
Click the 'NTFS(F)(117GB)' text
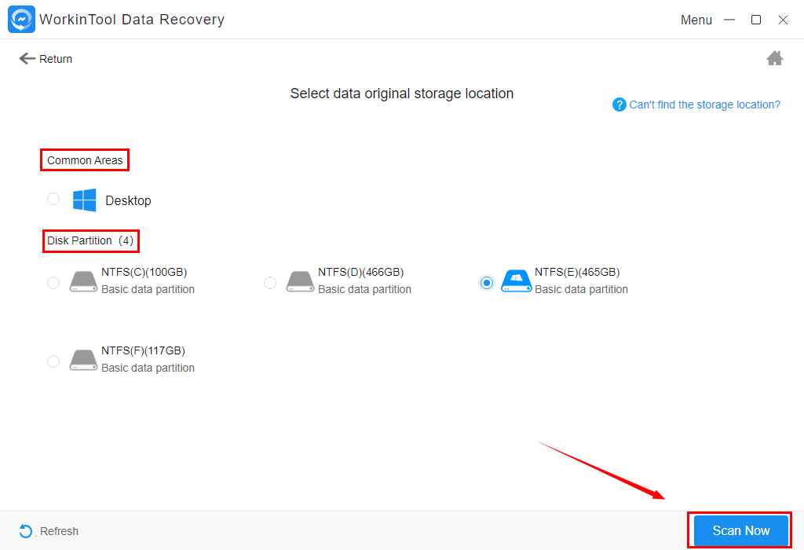143,350
